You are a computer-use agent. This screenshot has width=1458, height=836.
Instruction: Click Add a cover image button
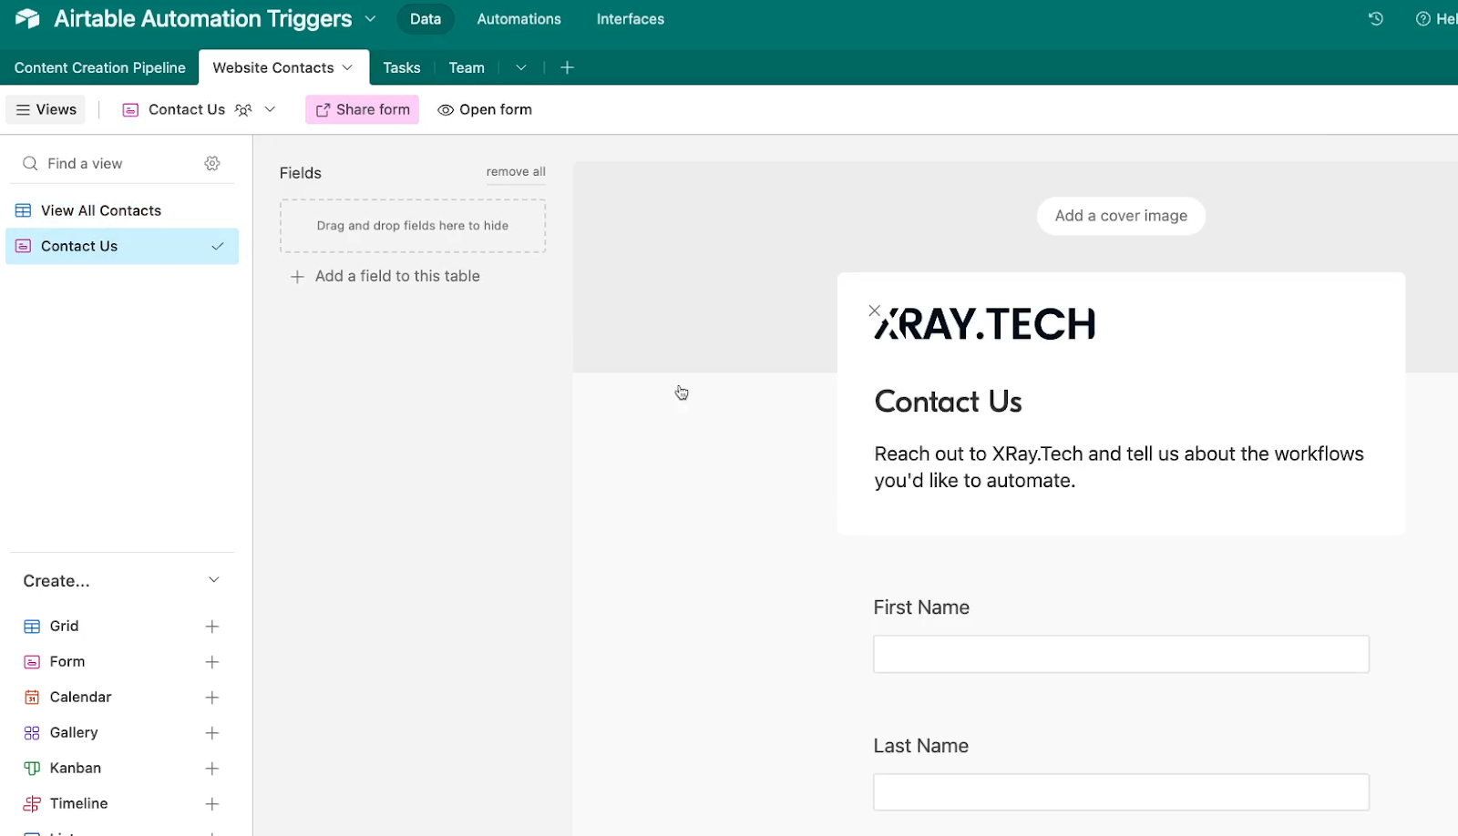point(1121,216)
